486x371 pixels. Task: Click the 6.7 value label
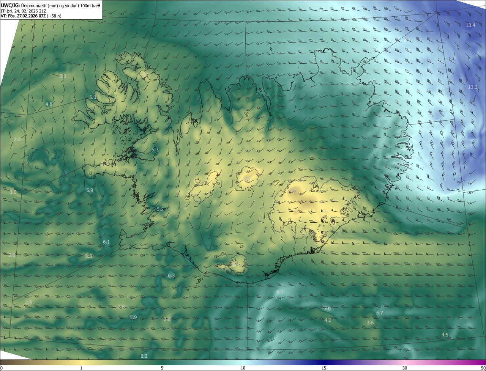click(x=380, y=313)
